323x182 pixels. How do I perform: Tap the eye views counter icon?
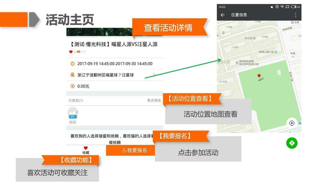78,52
